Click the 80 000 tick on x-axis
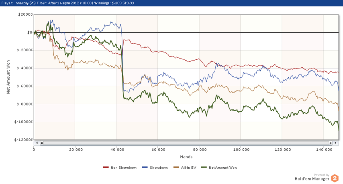 200,150
